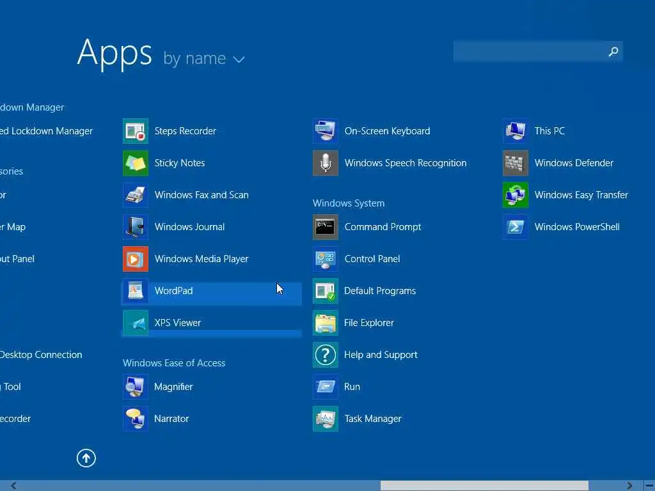Click the 'File Explorer' label
This screenshot has height=491, width=655.
click(x=369, y=323)
